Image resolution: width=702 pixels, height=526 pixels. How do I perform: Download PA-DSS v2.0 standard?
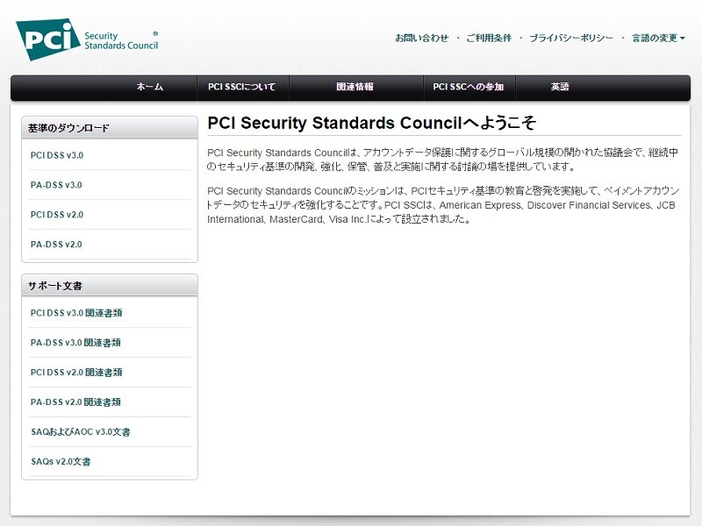pyautogui.click(x=56, y=245)
